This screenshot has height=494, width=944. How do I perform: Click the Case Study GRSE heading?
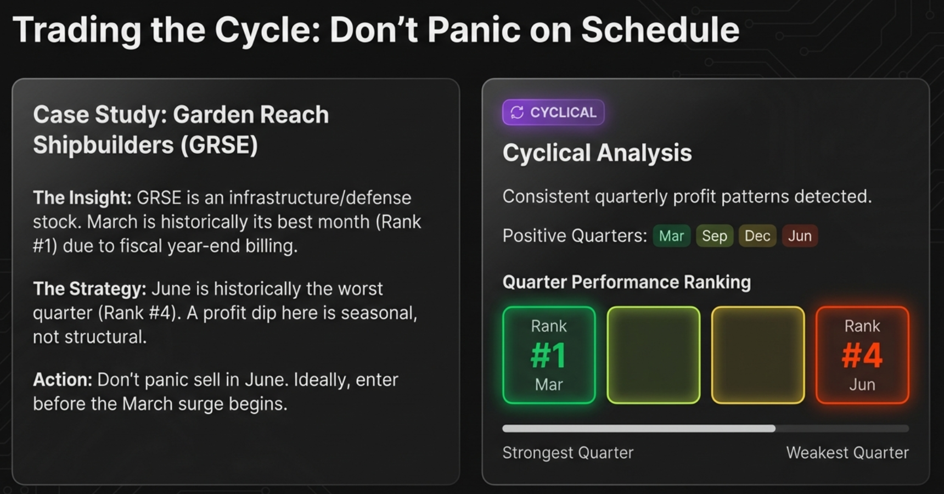pos(181,130)
